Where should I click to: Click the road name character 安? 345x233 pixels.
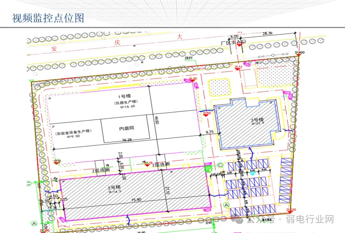54,49
